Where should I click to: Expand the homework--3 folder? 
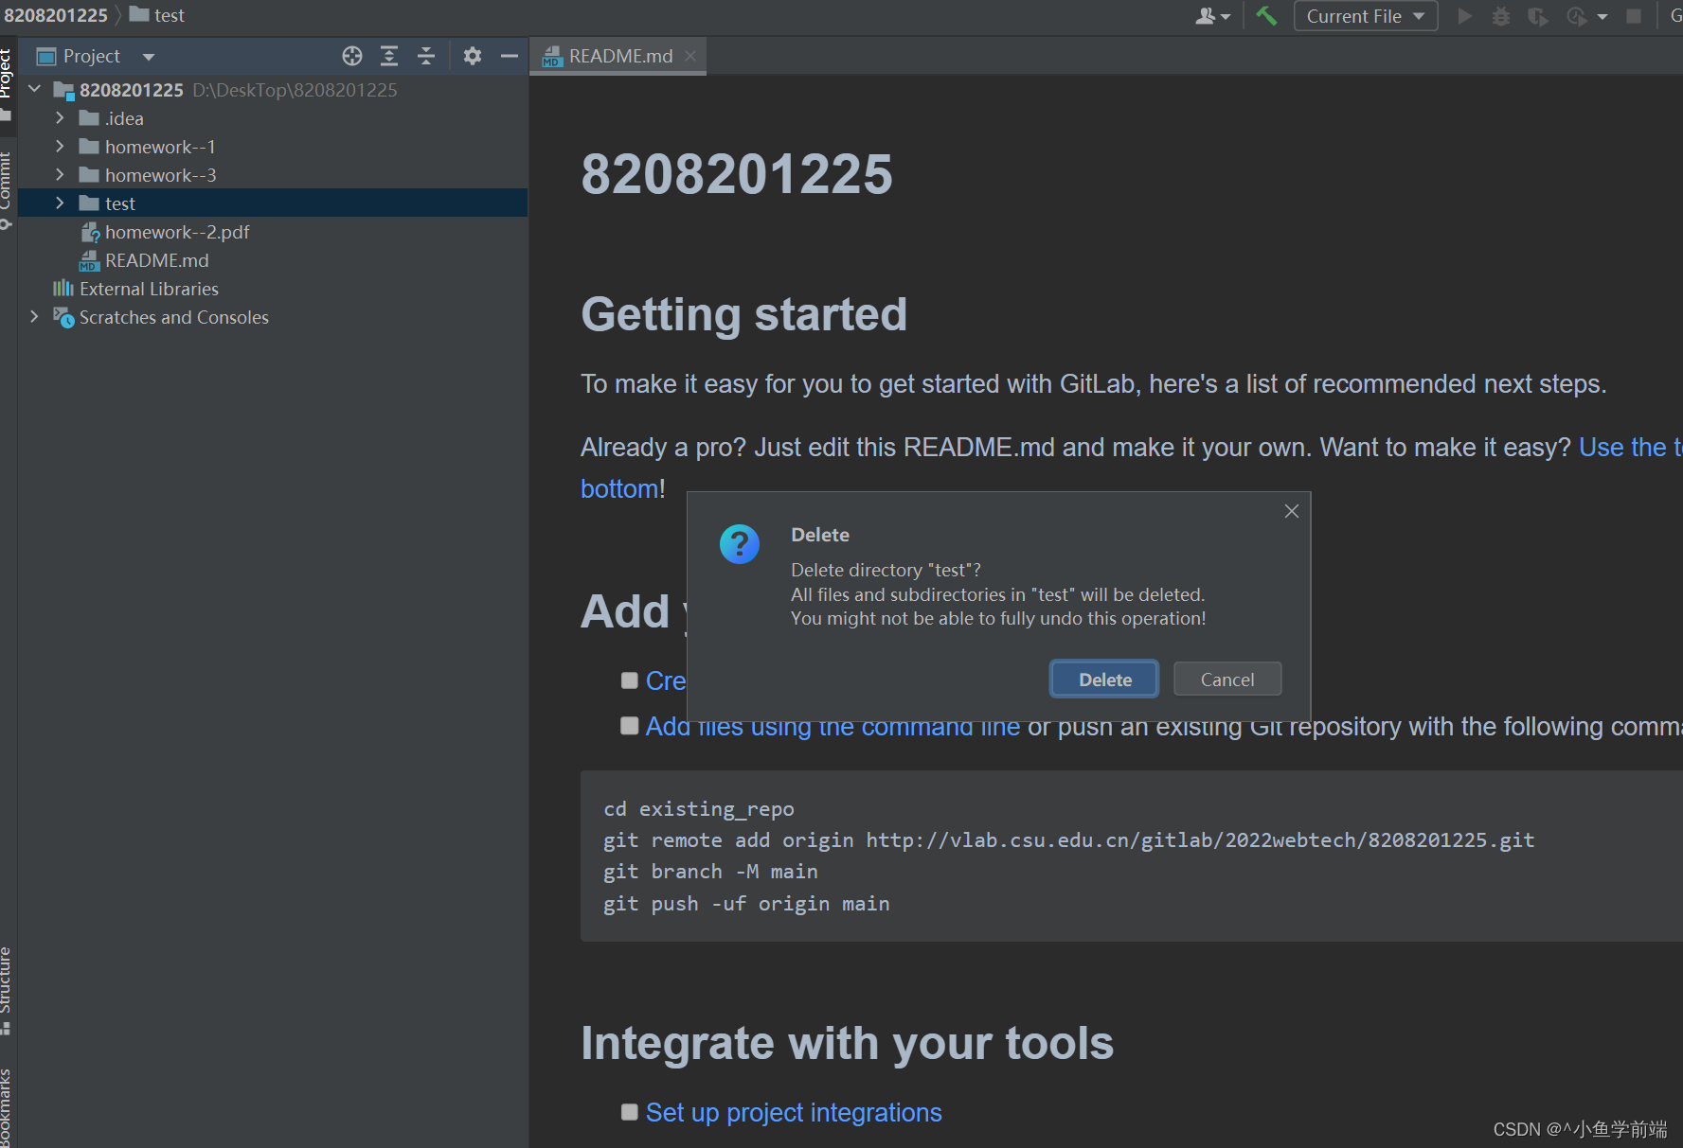[60, 174]
